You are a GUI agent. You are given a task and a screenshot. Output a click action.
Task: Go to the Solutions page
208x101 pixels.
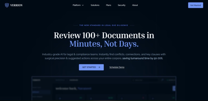[x=95, y=5]
